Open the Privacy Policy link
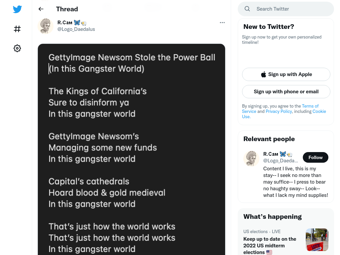340x255 pixels. [x=279, y=111]
